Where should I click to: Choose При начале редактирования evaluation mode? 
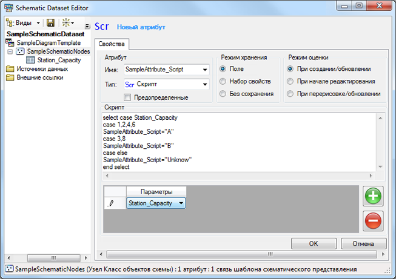pyautogui.click(x=291, y=81)
